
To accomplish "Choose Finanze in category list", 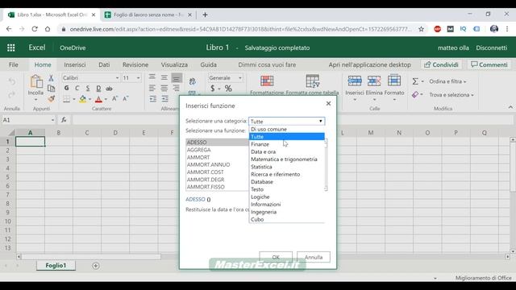I will (x=287, y=144).
